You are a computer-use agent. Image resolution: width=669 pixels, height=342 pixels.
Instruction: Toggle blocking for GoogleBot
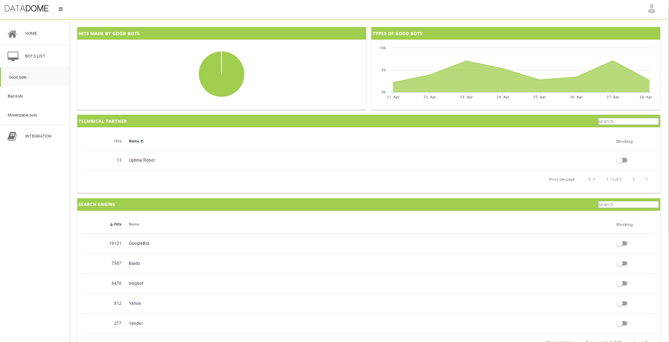[x=622, y=243]
